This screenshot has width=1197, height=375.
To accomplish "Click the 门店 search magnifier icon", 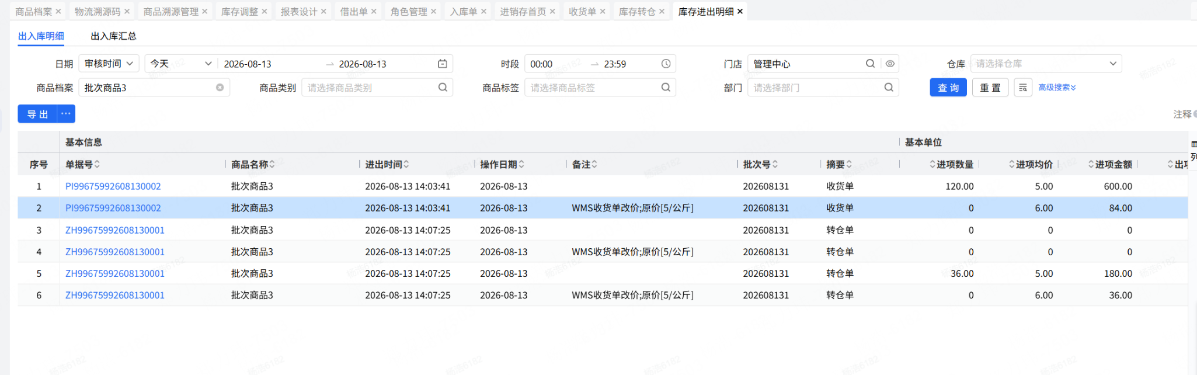I will (x=870, y=64).
